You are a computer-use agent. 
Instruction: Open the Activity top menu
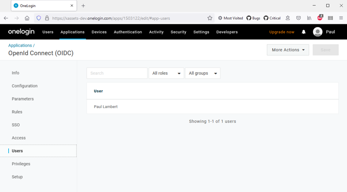coord(156,32)
